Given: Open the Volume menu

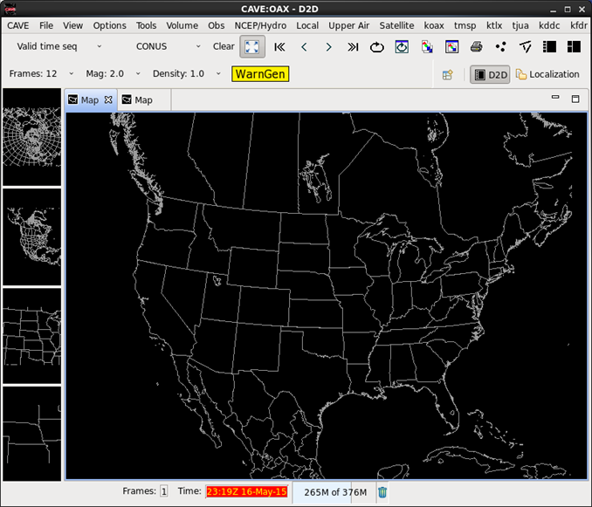Looking at the screenshot, I should (x=182, y=25).
